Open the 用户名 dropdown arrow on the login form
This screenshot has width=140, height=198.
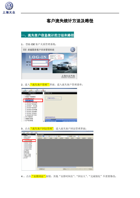[x=46, y=62]
